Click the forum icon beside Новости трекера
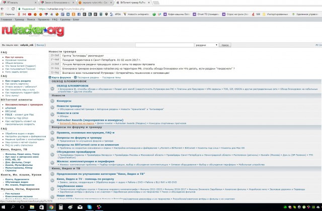This screenshot has width=322, height=211. 52,107
